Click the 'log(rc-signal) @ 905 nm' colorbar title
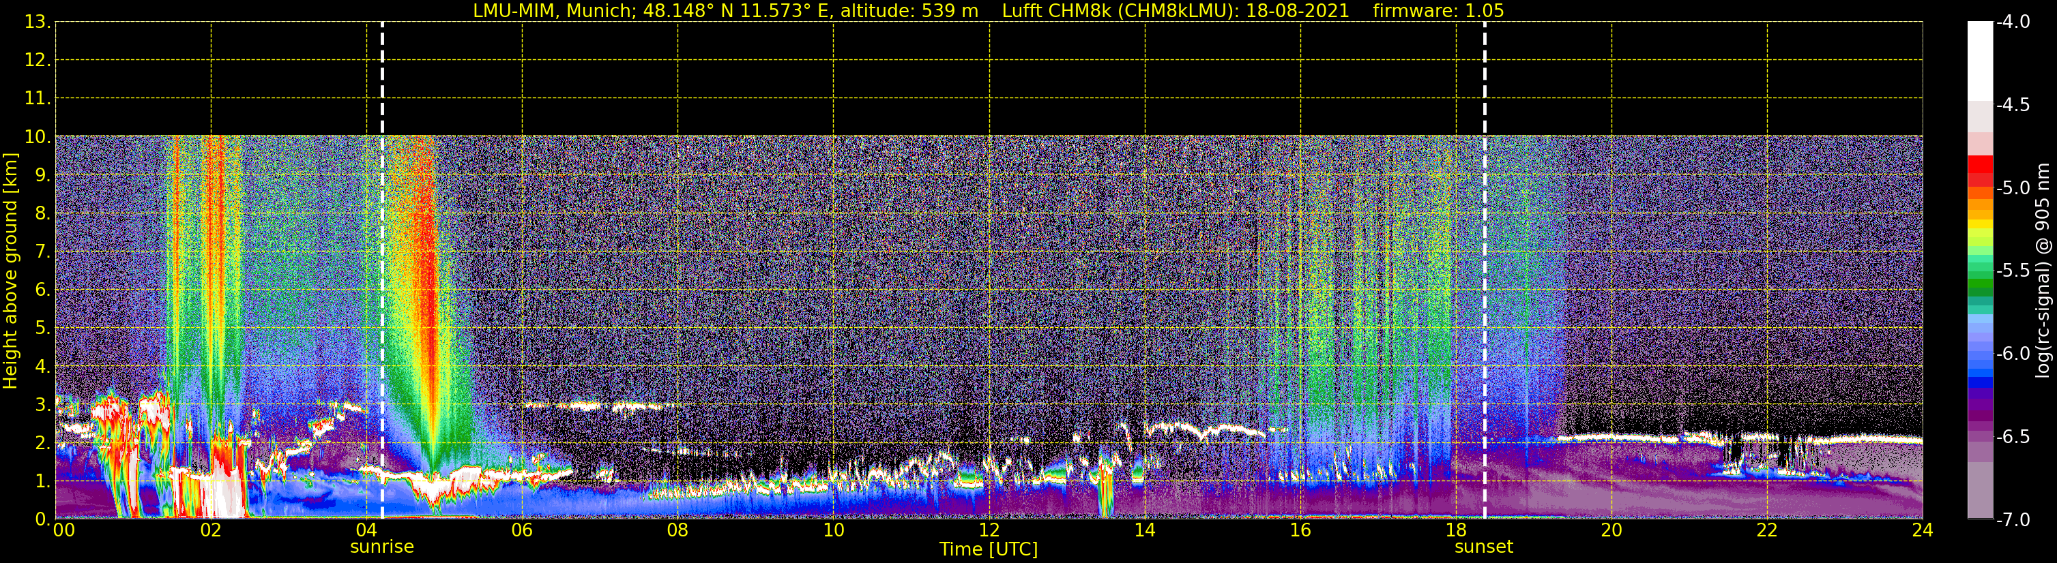The image size is (2057, 563). [2043, 271]
